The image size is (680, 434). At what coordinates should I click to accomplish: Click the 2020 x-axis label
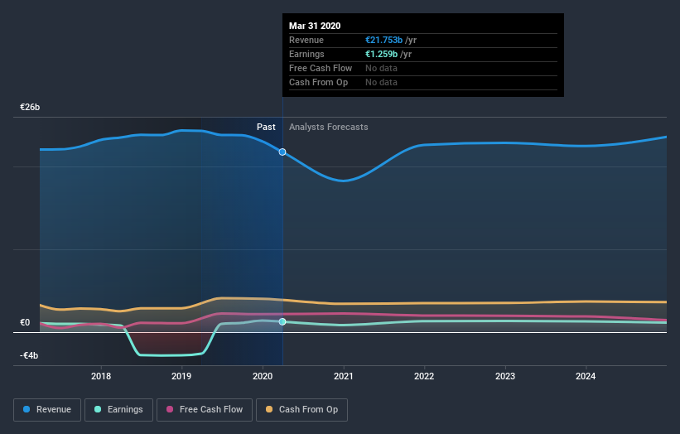(x=263, y=376)
